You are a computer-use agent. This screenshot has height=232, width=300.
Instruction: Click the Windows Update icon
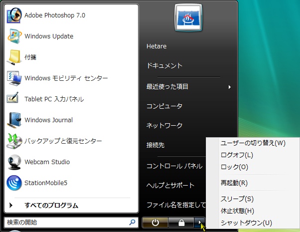(x=14, y=36)
